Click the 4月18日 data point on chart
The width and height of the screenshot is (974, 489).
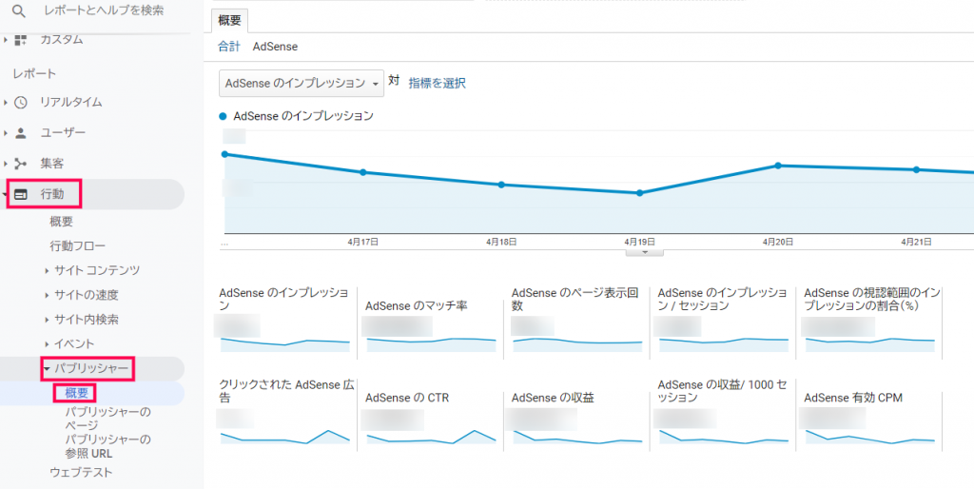[501, 185]
